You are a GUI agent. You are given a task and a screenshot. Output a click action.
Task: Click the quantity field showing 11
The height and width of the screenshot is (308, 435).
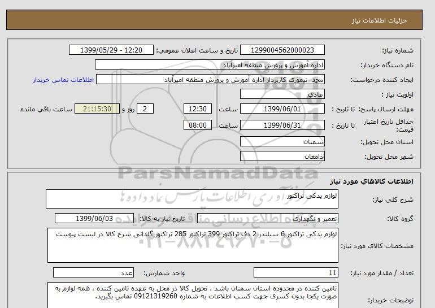coord(296,272)
